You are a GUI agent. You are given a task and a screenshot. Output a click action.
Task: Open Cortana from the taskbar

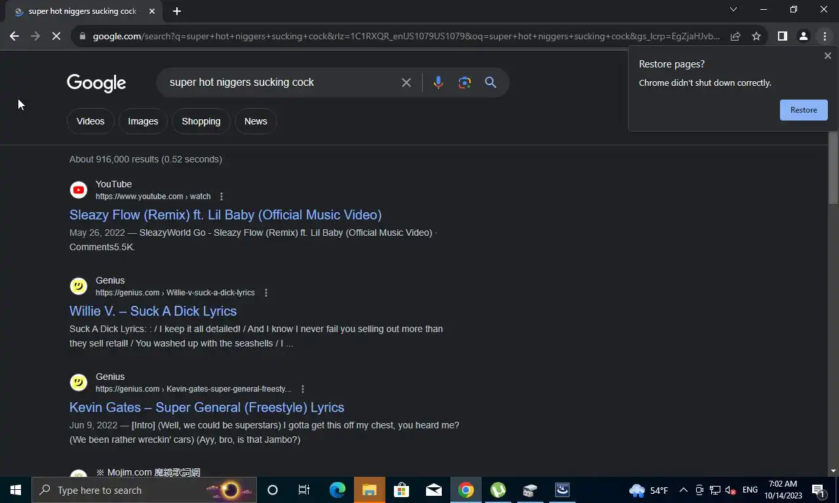coord(273,490)
